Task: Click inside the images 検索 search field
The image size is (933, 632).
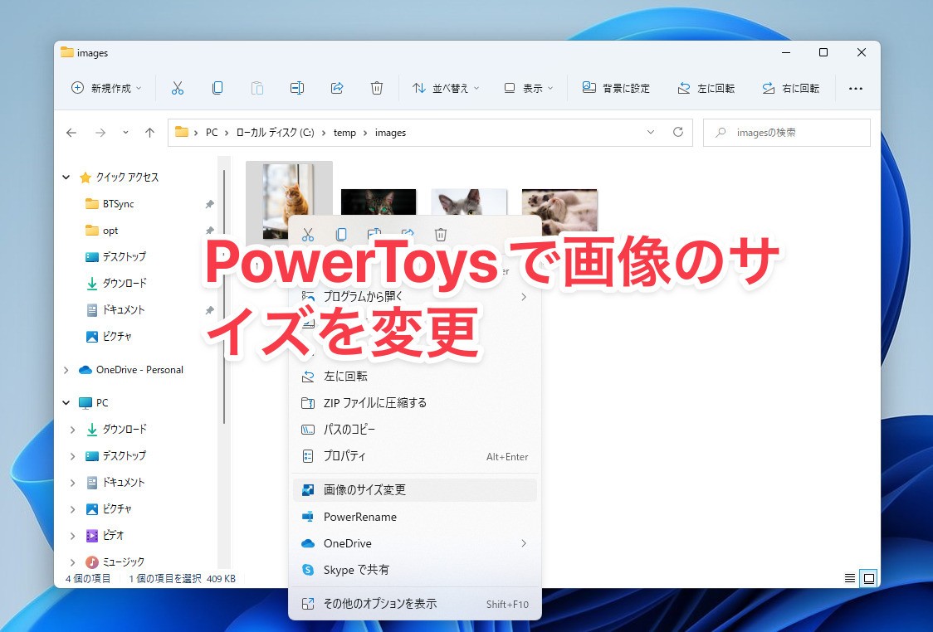Action: pos(787,132)
